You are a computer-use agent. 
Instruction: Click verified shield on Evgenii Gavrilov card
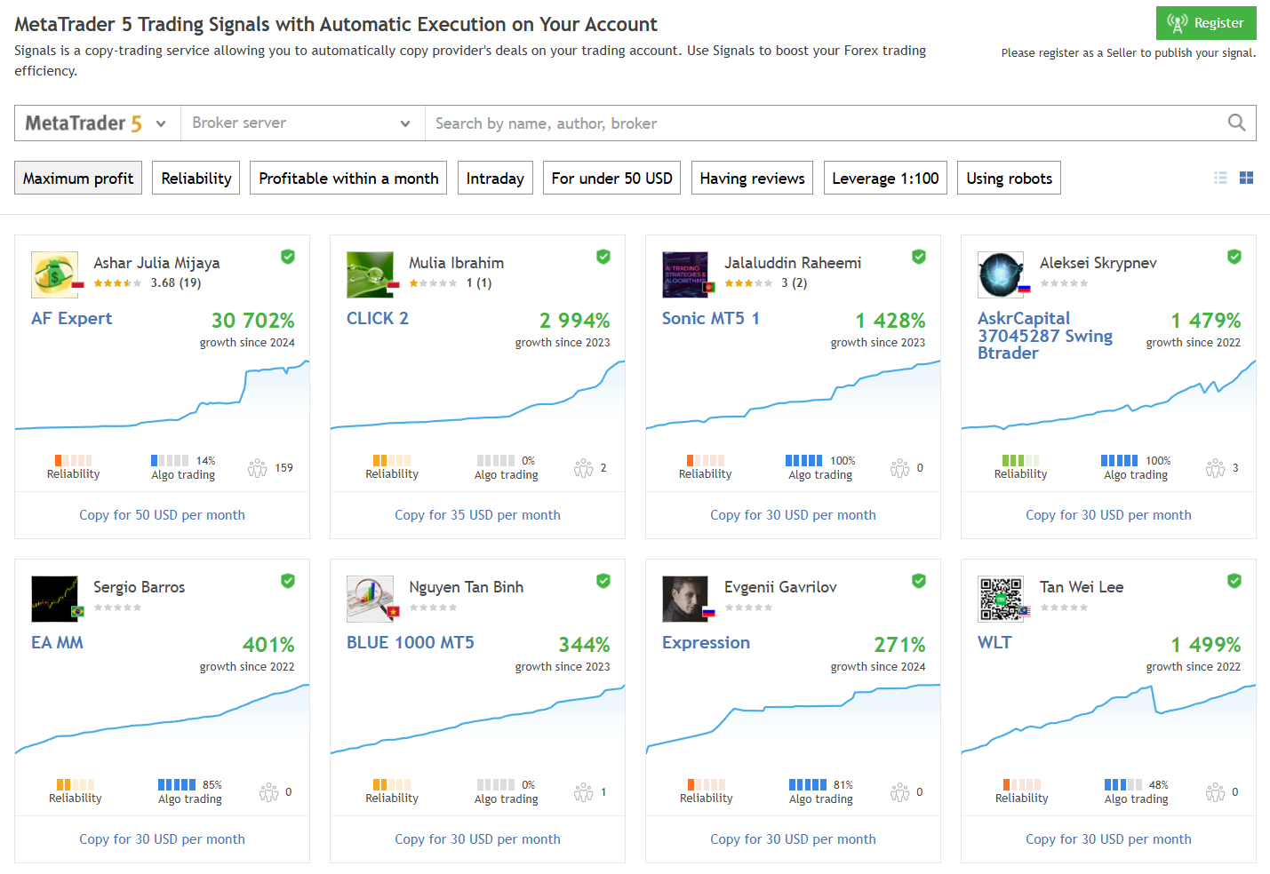919,581
